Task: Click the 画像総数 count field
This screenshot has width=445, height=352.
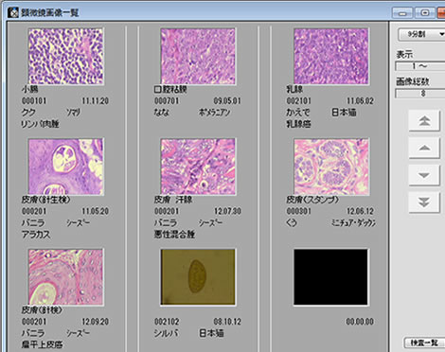Action: [419, 94]
